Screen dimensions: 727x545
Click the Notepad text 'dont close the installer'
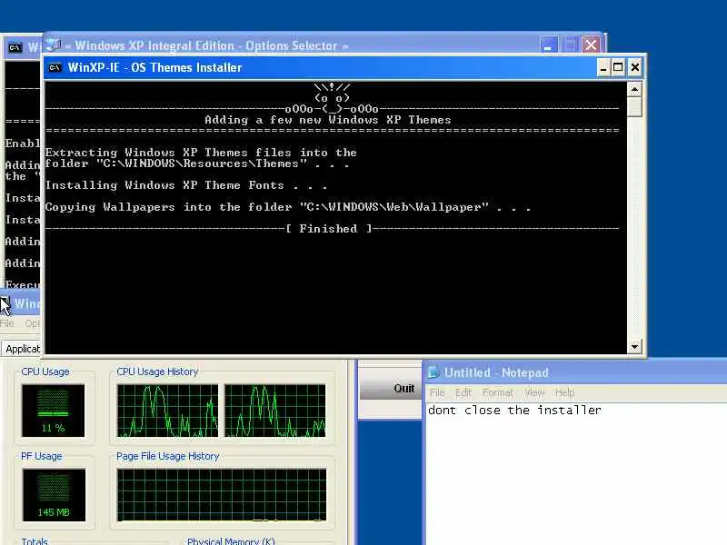[x=514, y=411]
